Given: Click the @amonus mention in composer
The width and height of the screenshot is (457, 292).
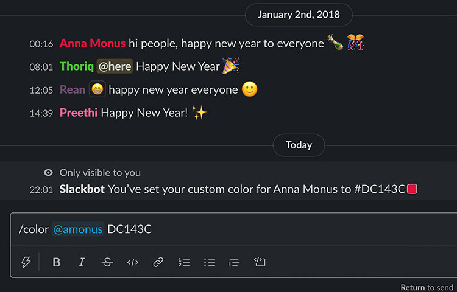Looking at the screenshot, I should (78, 229).
